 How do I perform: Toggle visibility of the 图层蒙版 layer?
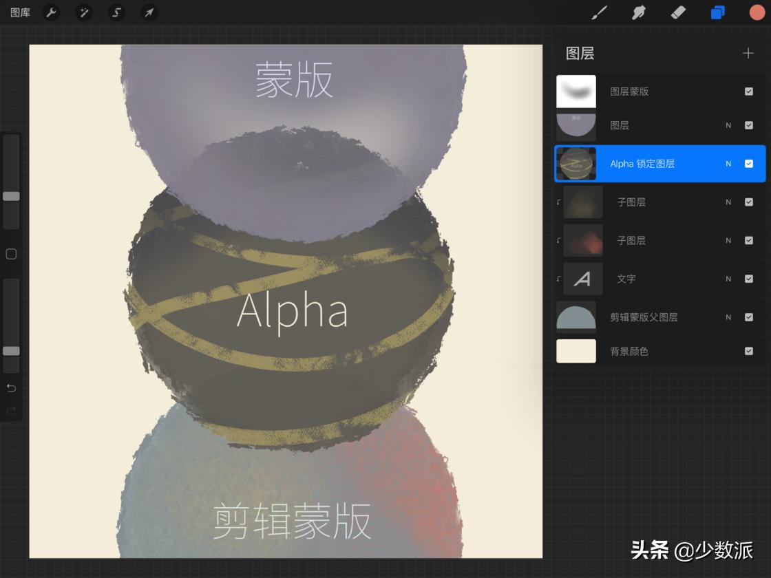point(749,92)
